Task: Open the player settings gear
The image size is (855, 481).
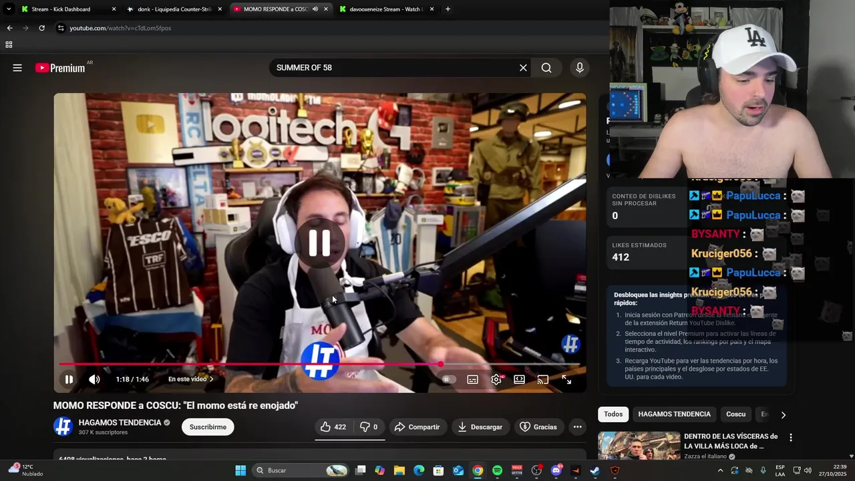Action: click(x=496, y=379)
